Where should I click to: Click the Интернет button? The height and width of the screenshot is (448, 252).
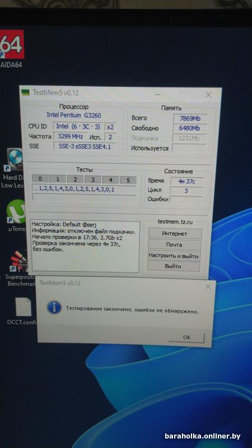(175, 234)
